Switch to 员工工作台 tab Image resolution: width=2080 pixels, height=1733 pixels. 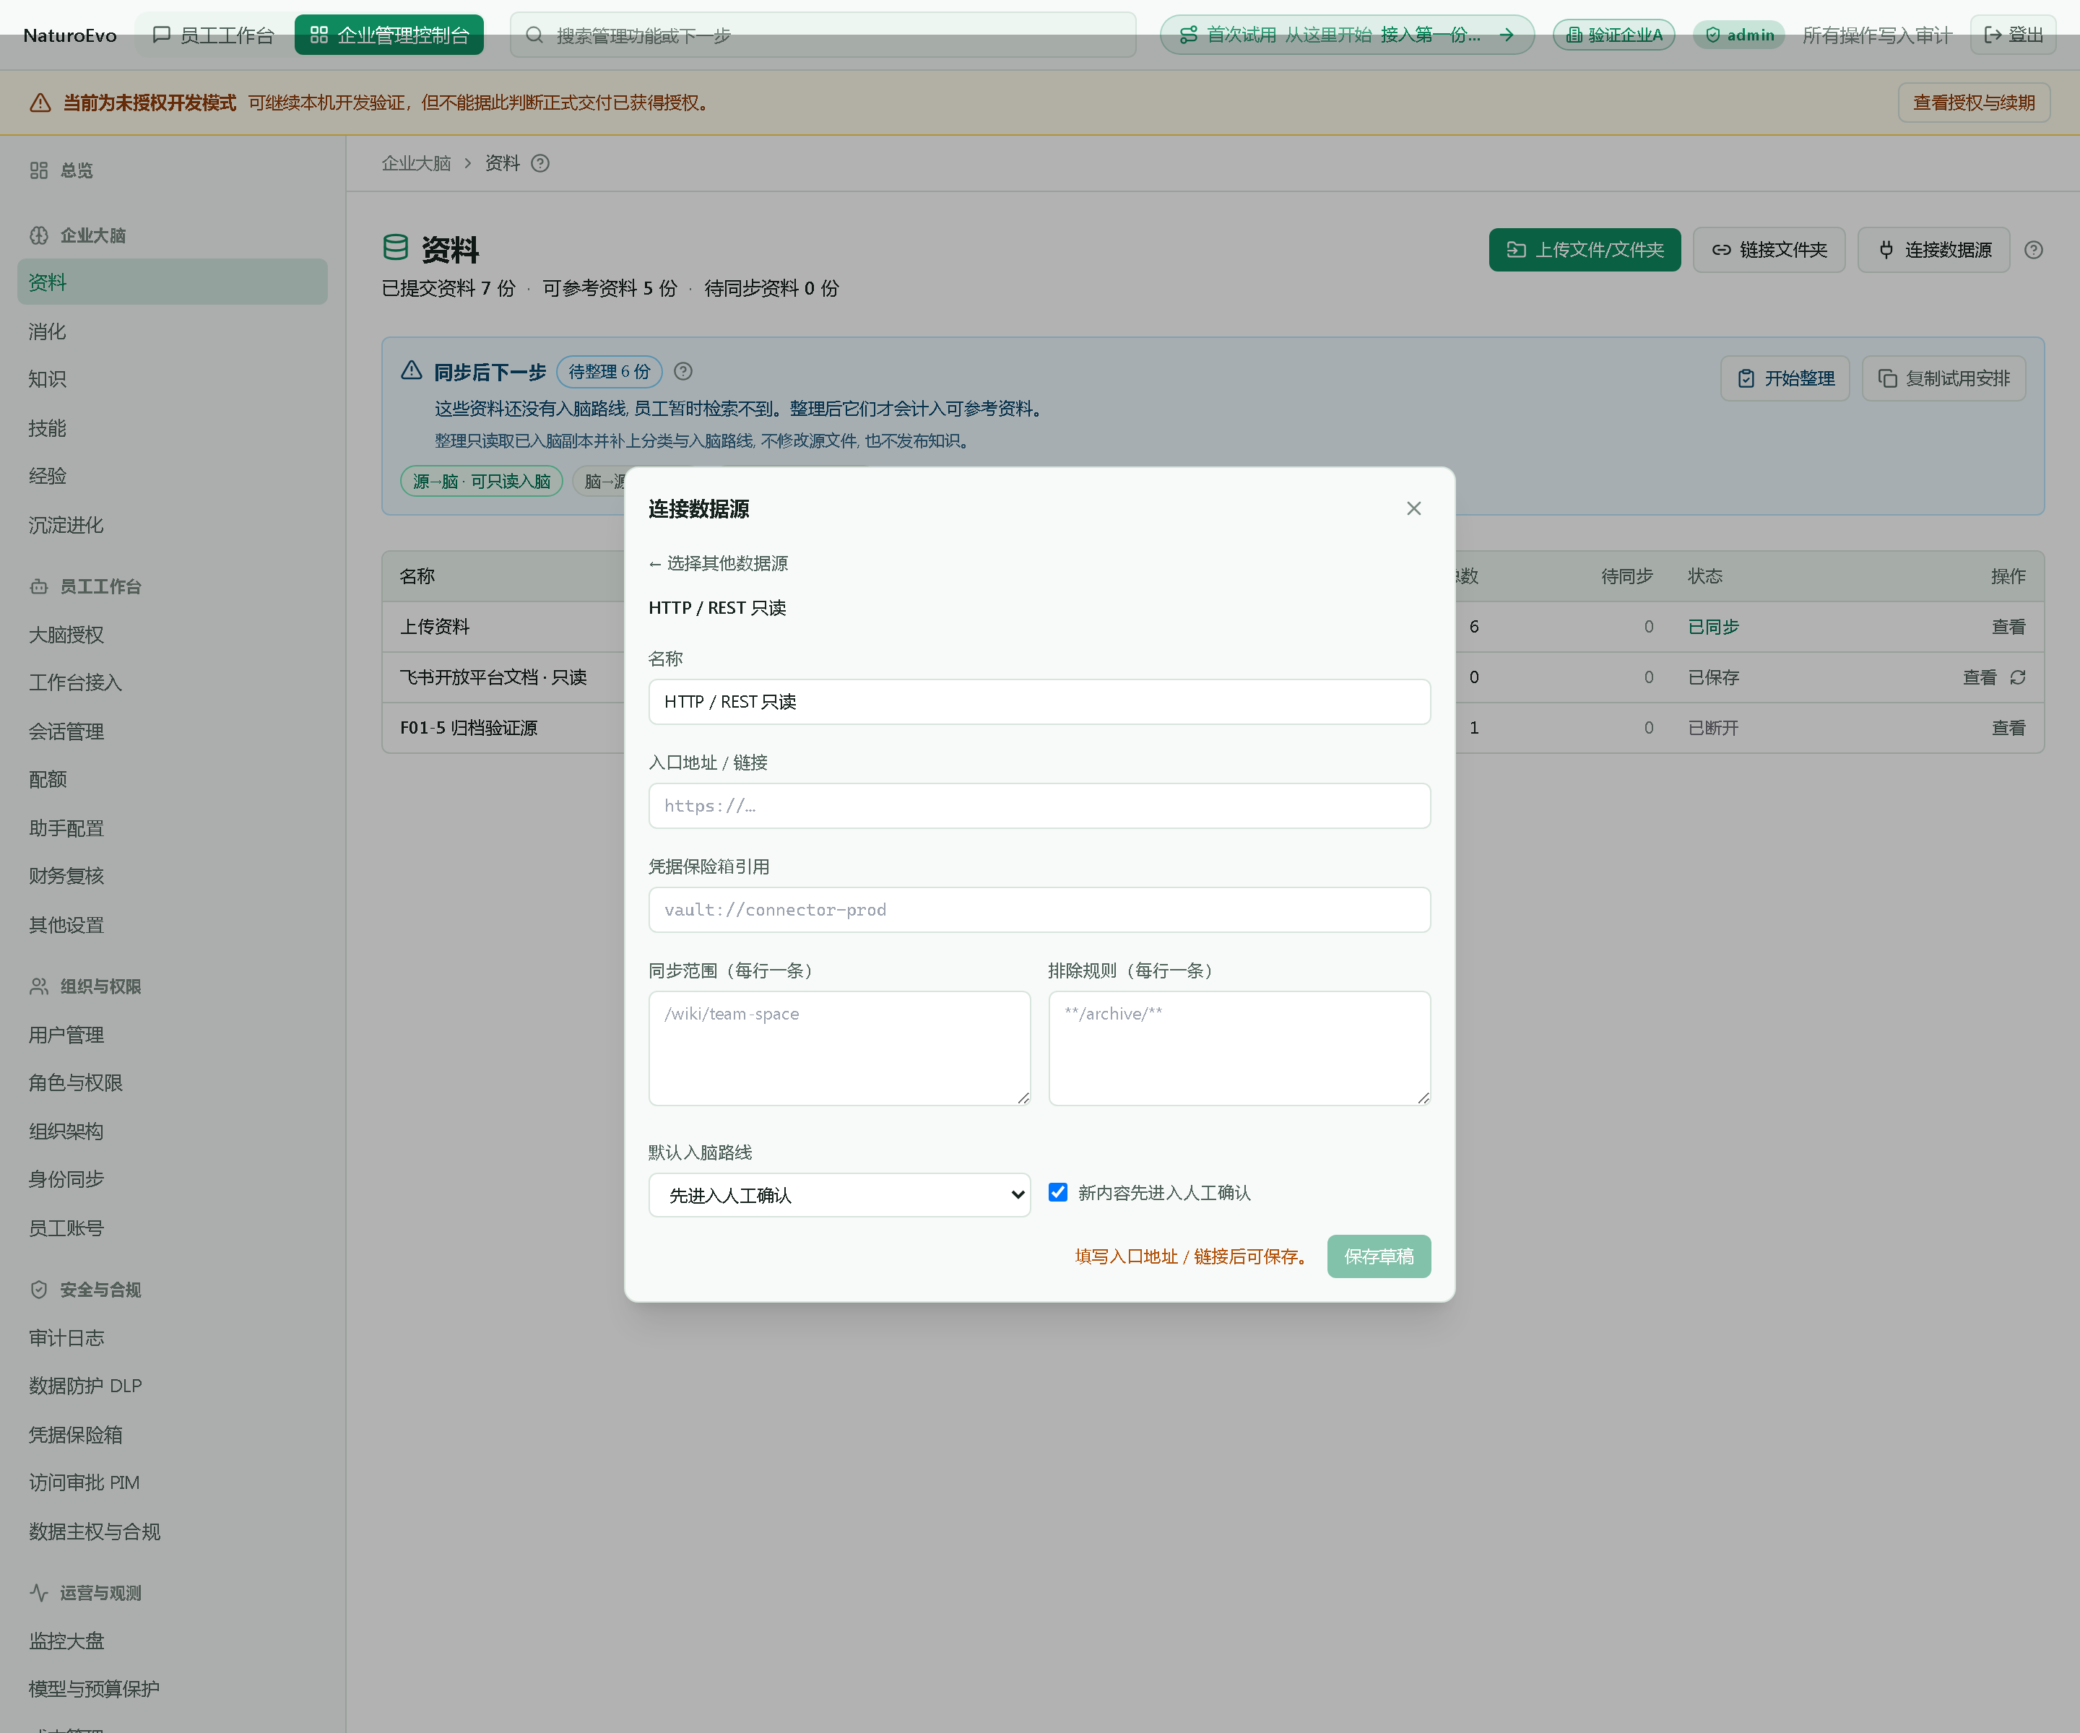(x=214, y=35)
